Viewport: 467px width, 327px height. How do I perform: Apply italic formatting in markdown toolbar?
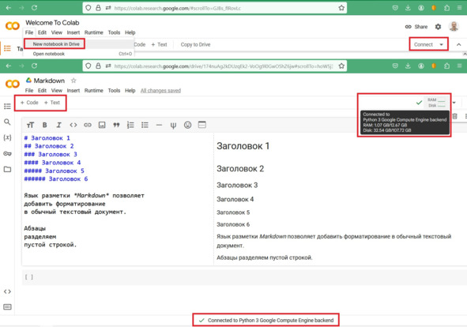pos(58,125)
